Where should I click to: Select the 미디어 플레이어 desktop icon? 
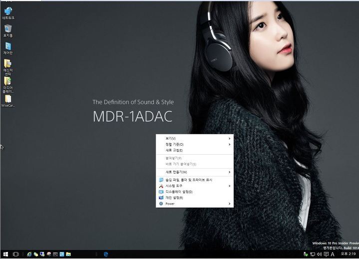[x=8, y=85]
